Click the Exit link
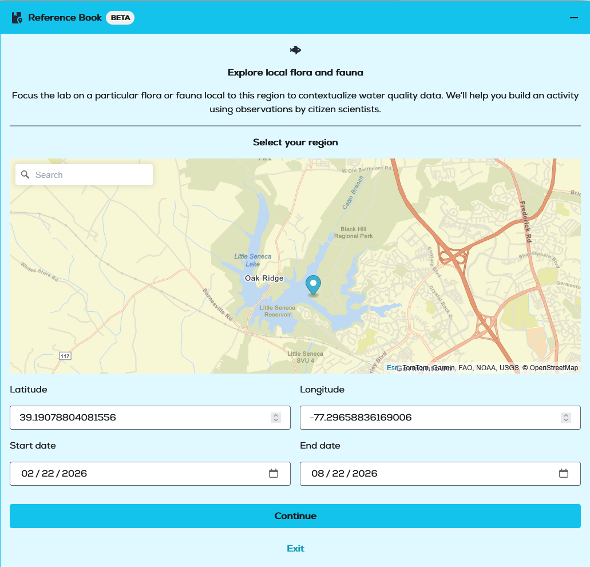The image size is (590, 567). [x=295, y=548]
